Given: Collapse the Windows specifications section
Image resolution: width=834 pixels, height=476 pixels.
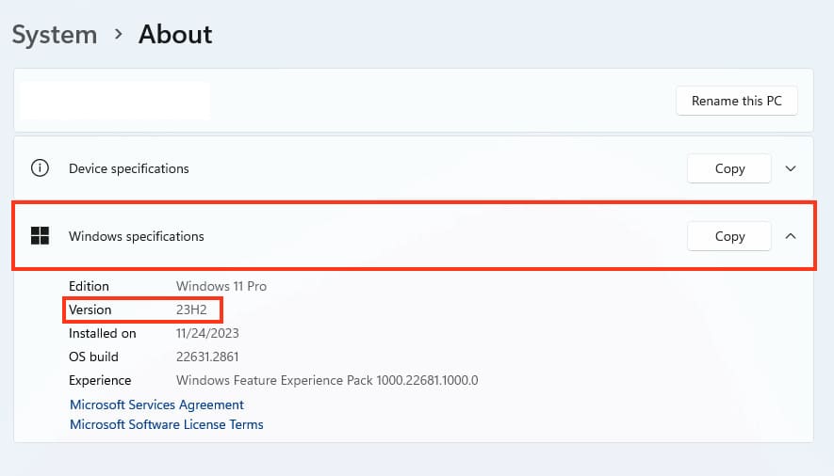Looking at the screenshot, I should pos(791,236).
